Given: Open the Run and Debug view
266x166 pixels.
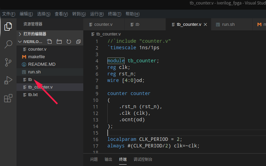Looking at the screenshot, I should click(x=8, y=80).
